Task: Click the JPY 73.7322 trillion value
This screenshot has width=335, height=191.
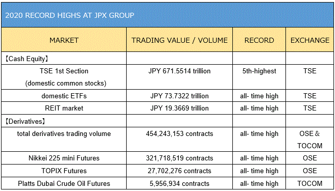Action: pos(179,96)
